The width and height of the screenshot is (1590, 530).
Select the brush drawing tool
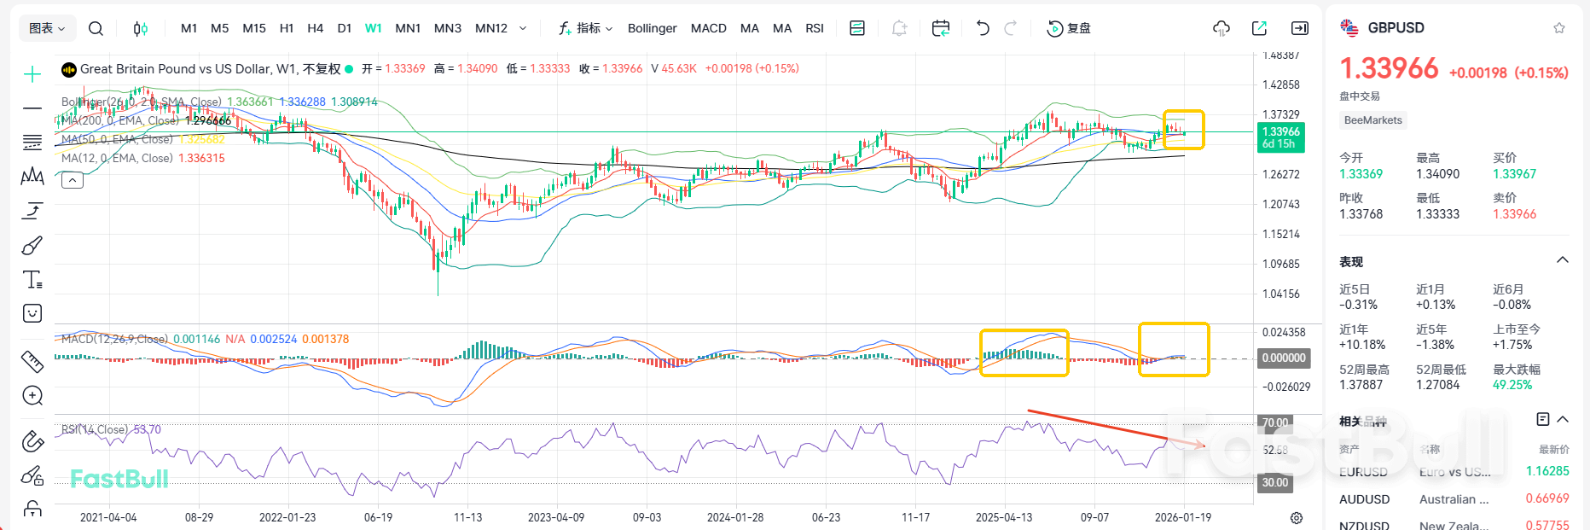click(x=32, y=246)
